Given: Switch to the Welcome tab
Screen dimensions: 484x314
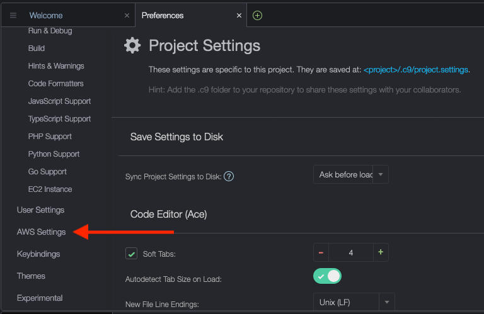Looking at the screenshot, I should [x=46, y=15].
